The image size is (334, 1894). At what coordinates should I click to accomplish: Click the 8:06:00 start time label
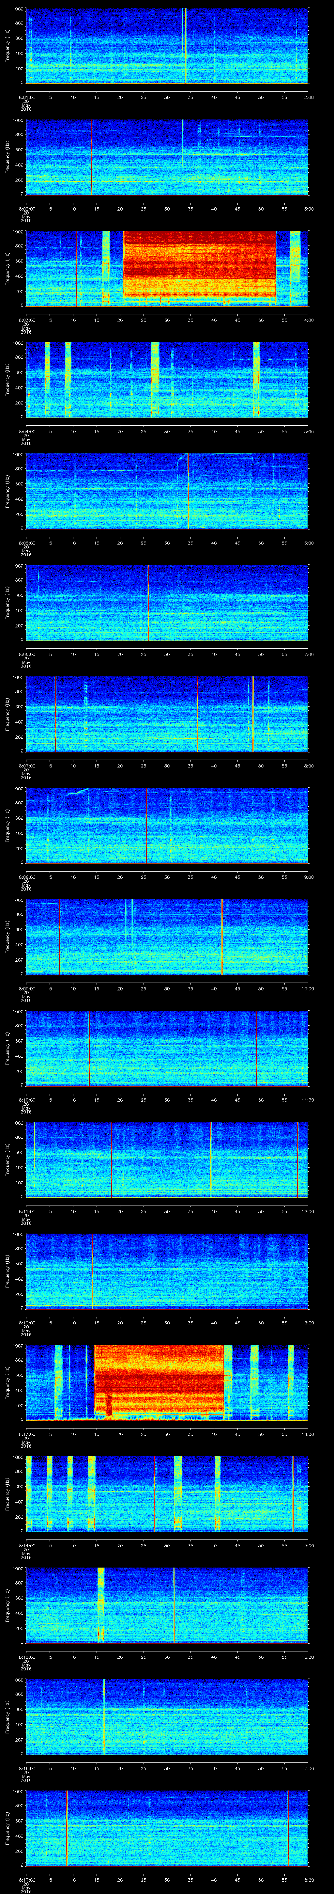(x=27, y=655)
